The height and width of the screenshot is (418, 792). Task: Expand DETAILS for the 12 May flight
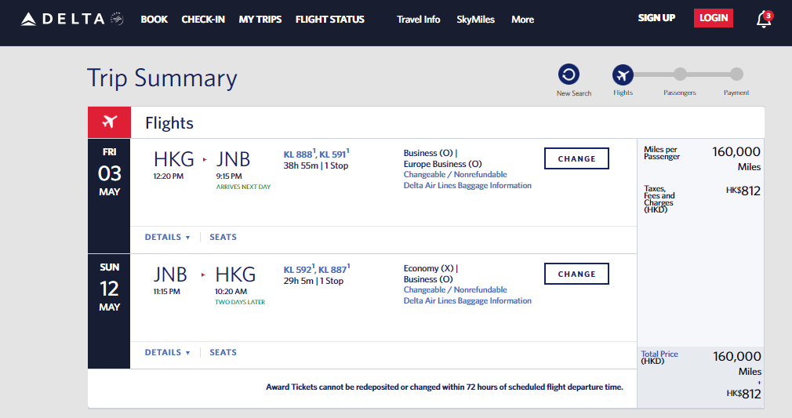167,352
